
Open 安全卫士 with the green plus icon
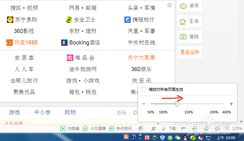point(81,20)
